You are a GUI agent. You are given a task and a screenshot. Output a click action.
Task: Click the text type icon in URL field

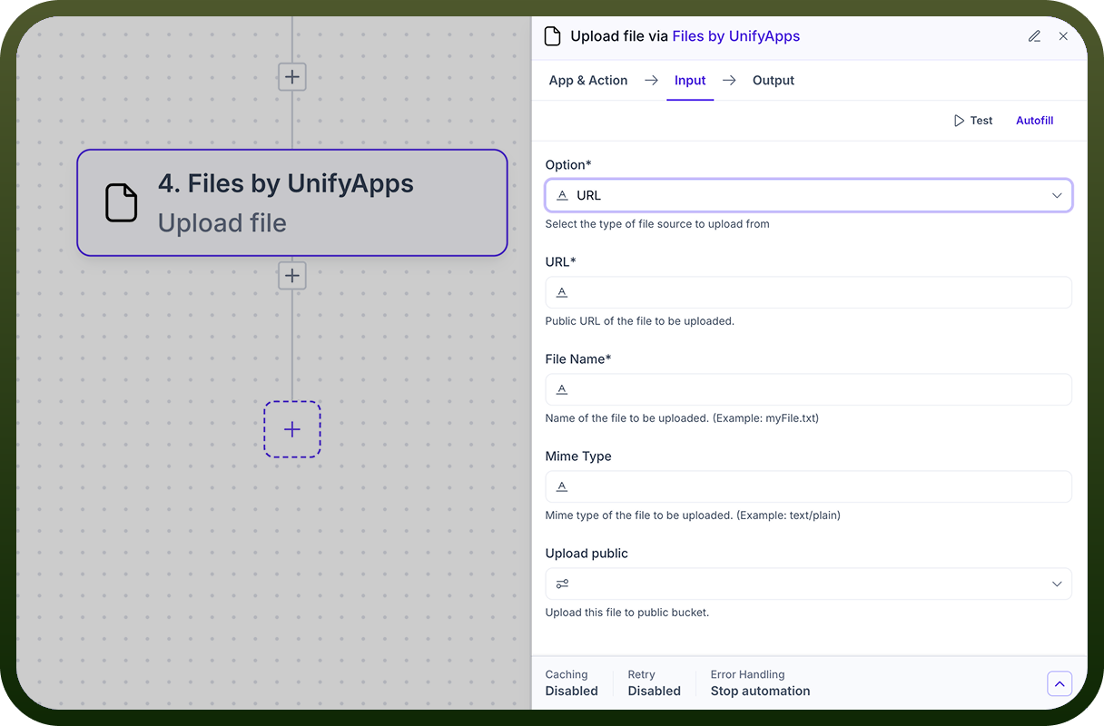[x=562, y=292]
